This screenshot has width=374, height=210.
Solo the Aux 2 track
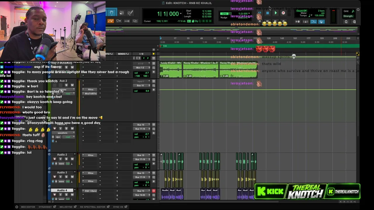66,85
